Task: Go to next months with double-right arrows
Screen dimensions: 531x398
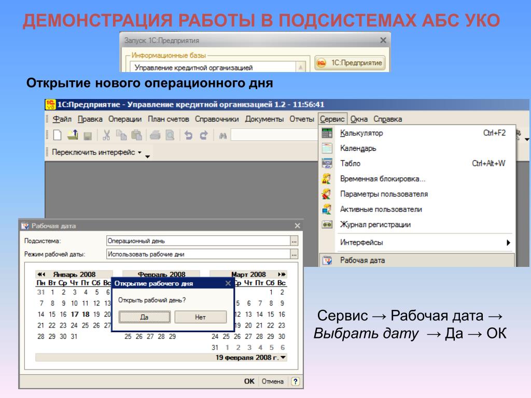Action: tap(282, 274)
